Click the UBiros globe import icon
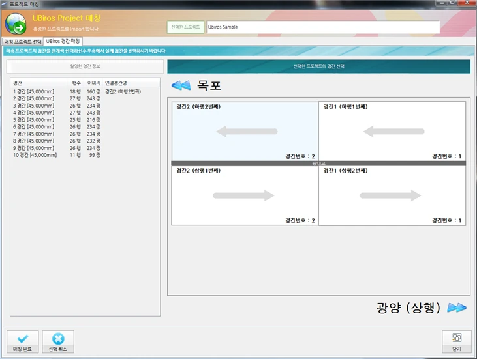Viewport: 477px width, 359px height. [15, 23]
